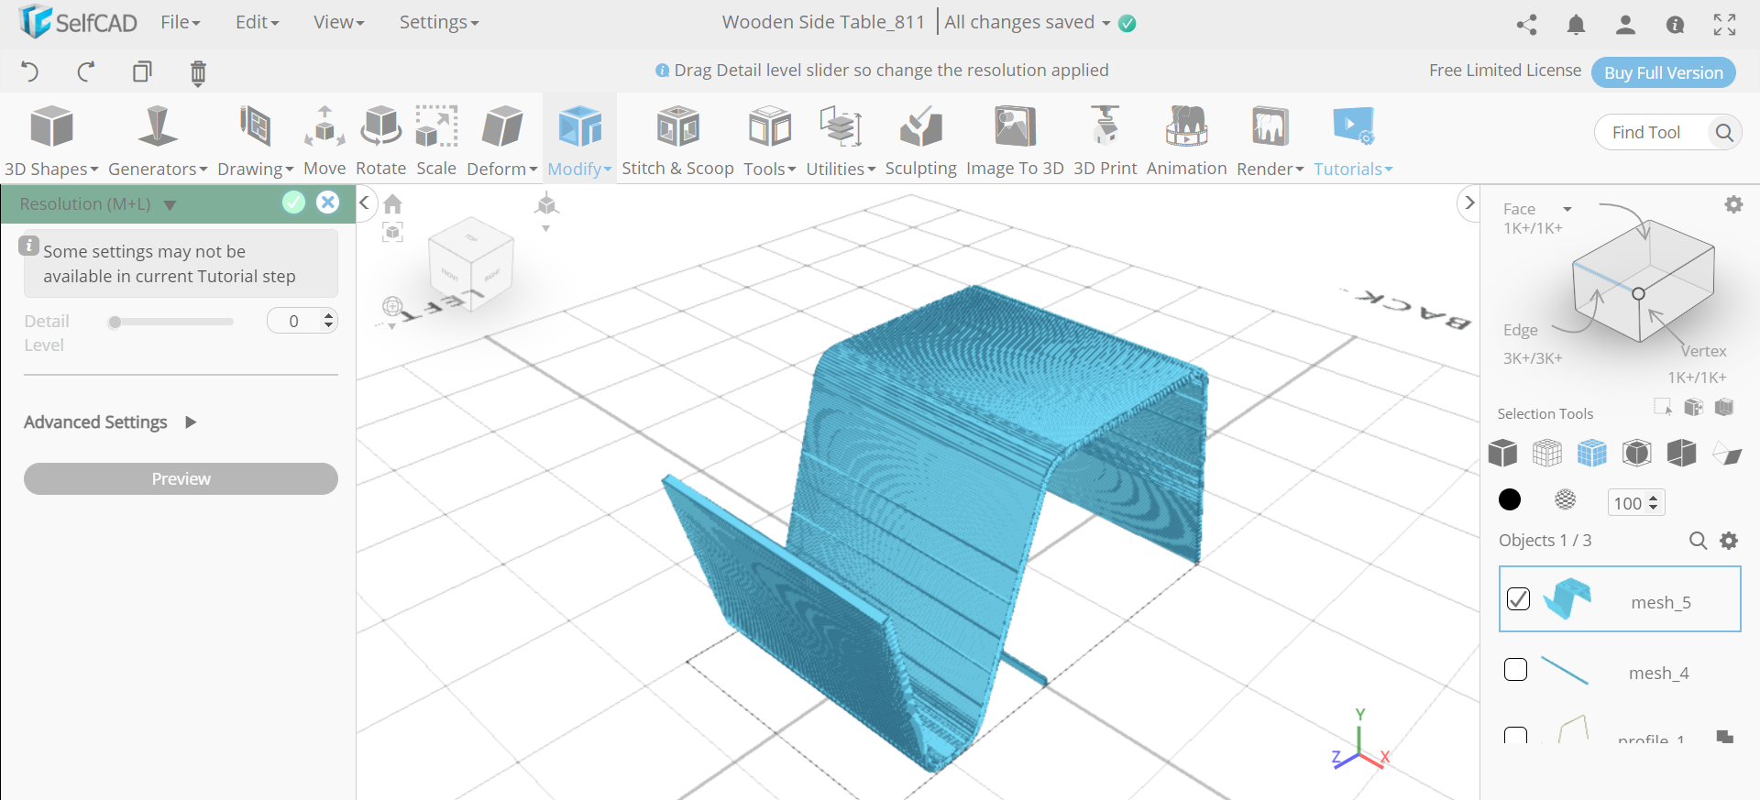Image resolution: width=1760 pixels, height=800 pixels.
Task: Select the Scale tool
Action: pos(436,140)
